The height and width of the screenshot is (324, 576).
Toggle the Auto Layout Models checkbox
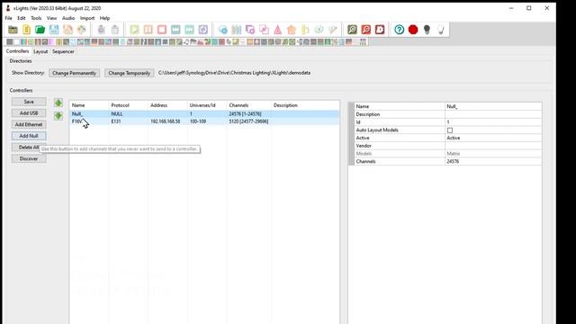tap(450, 130)
